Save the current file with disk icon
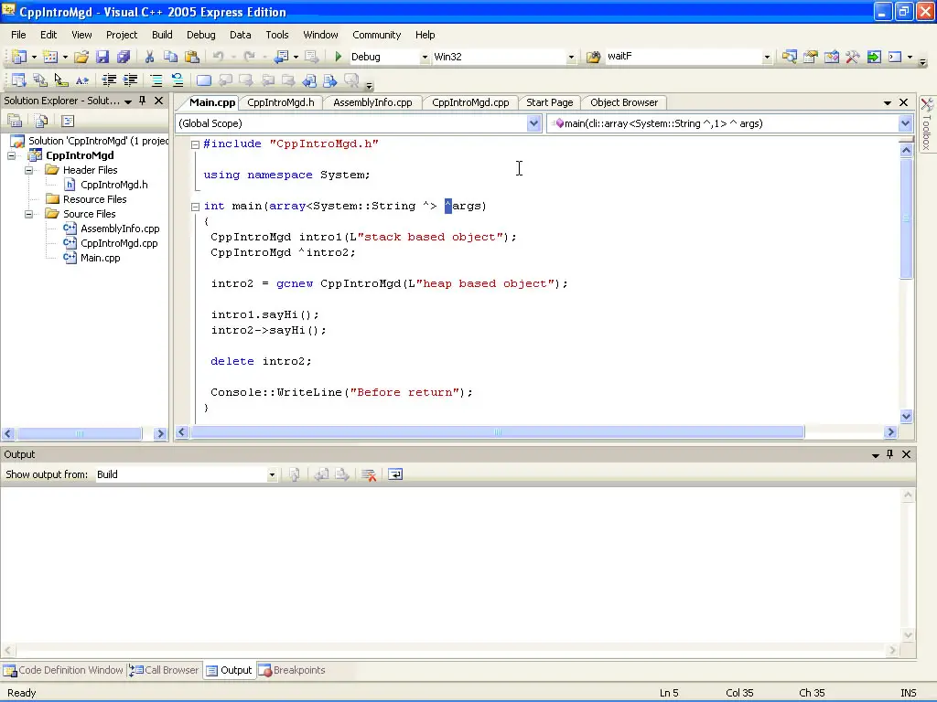937x702 pixels. click(x=102, y=57)
